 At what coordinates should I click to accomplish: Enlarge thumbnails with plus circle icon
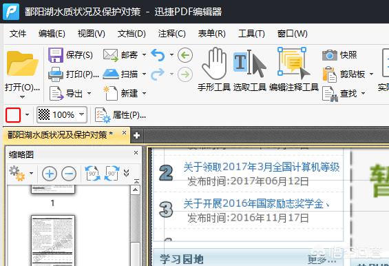pyautogui.click(x=50, y=174)
